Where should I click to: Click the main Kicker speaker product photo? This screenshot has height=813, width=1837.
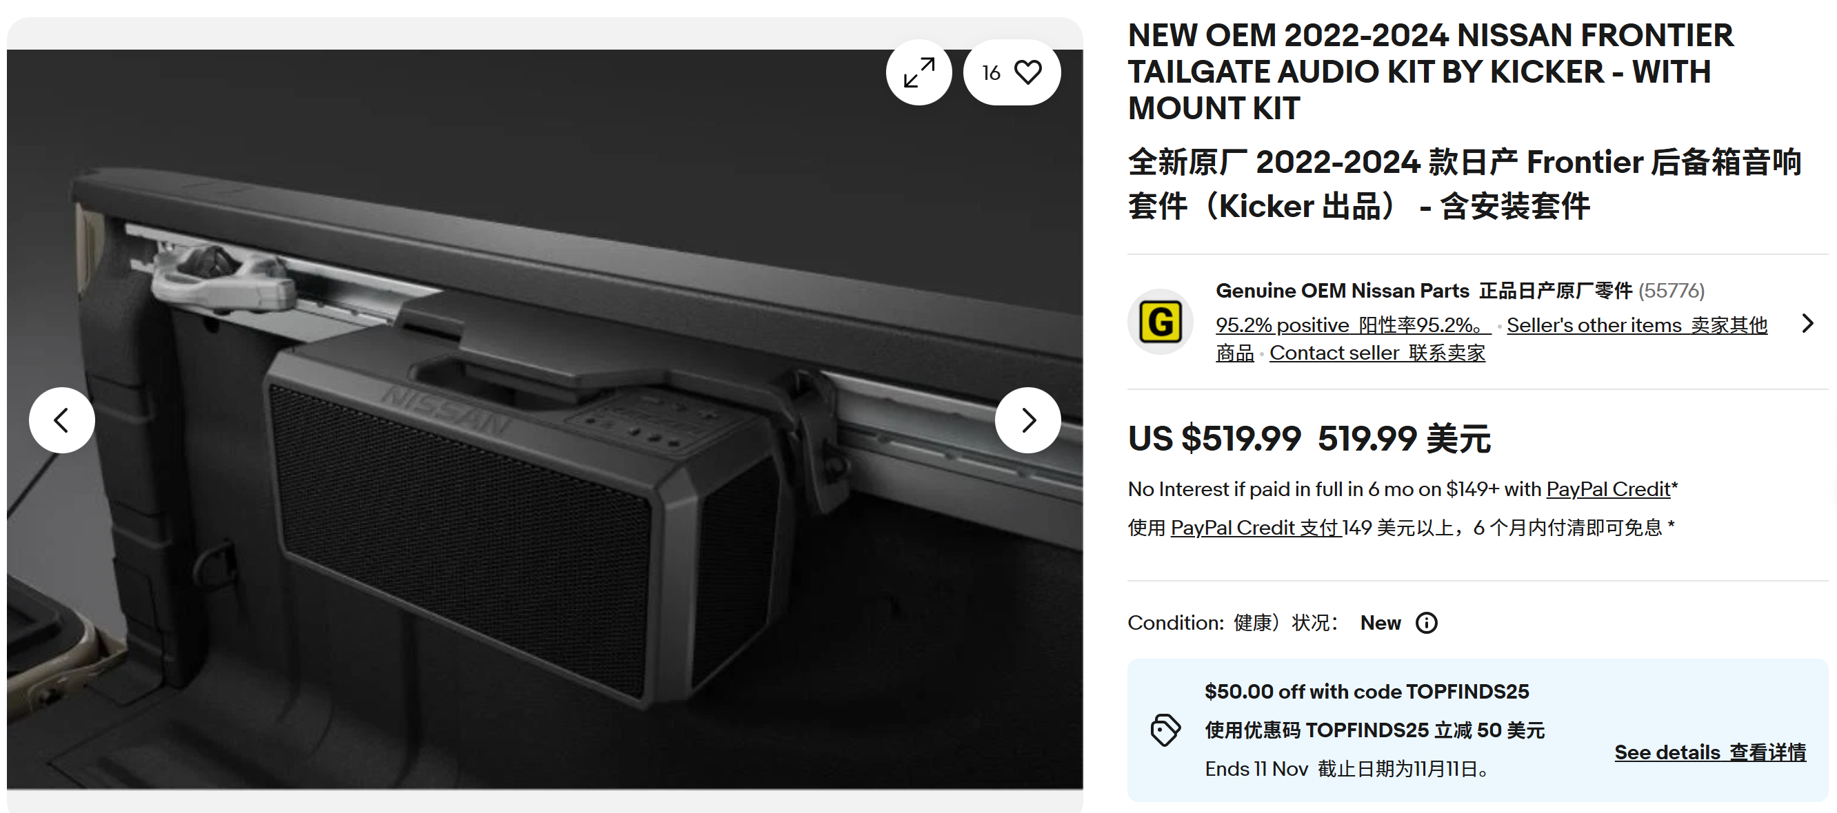point(545,419)
